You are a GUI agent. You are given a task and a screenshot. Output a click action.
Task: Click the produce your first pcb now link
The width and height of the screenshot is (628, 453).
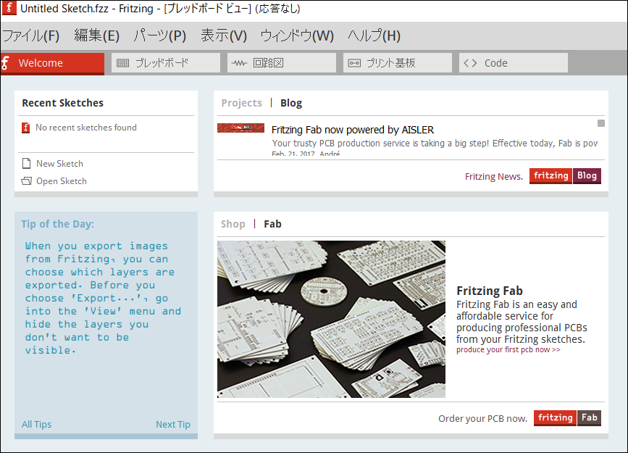(508, 349)
